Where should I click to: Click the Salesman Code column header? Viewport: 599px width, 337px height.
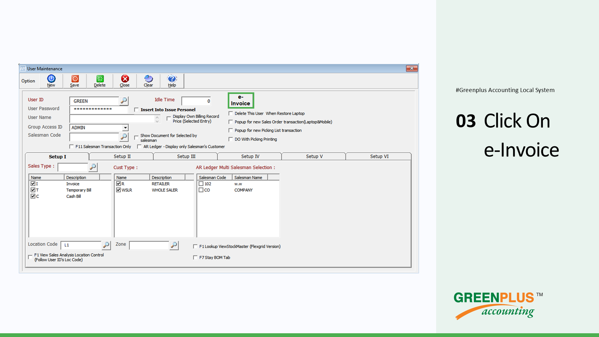point(215,178)
